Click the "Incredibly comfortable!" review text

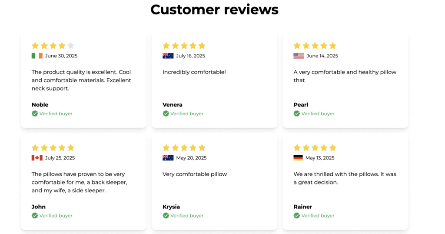194,72
